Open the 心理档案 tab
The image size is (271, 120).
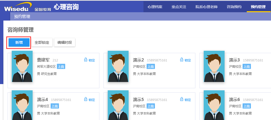(x=155, y=7)
